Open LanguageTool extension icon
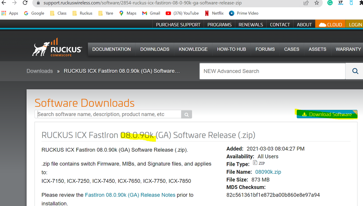Viewport: 363px width, 206px height. click(340, 3)
